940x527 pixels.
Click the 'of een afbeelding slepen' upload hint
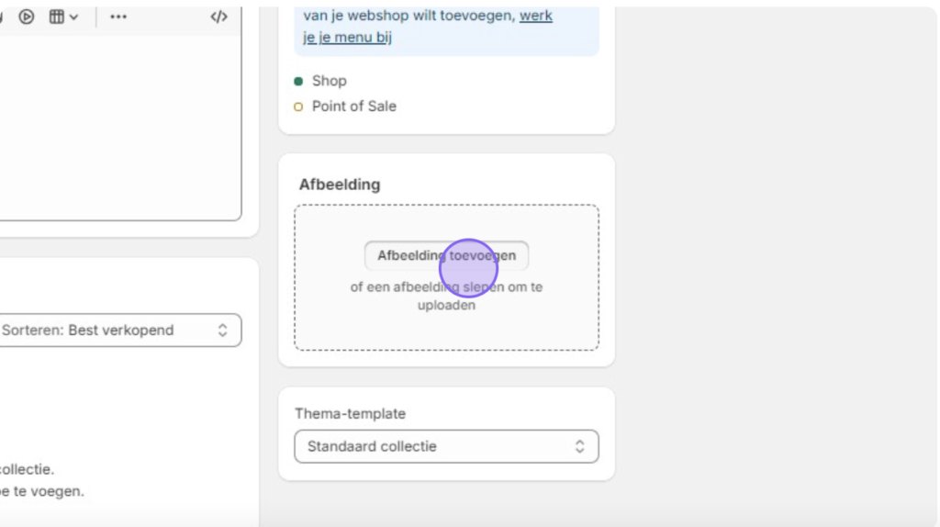(446, 297)
